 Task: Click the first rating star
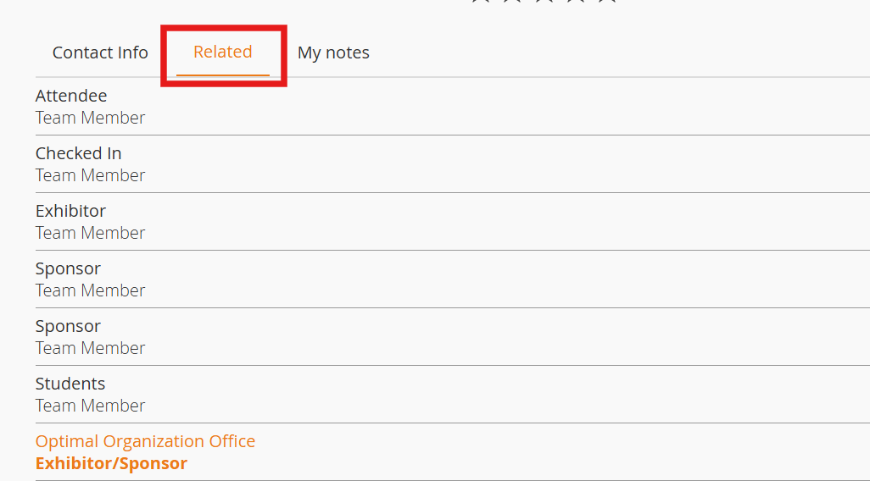(x=481, y=2)
